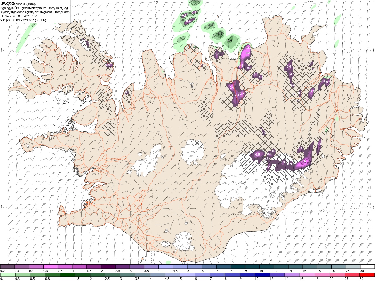Screen dimensions: 375x281
Task: Select the deep blue lower-row swatch labeled 10
Action: click(262, 275)
